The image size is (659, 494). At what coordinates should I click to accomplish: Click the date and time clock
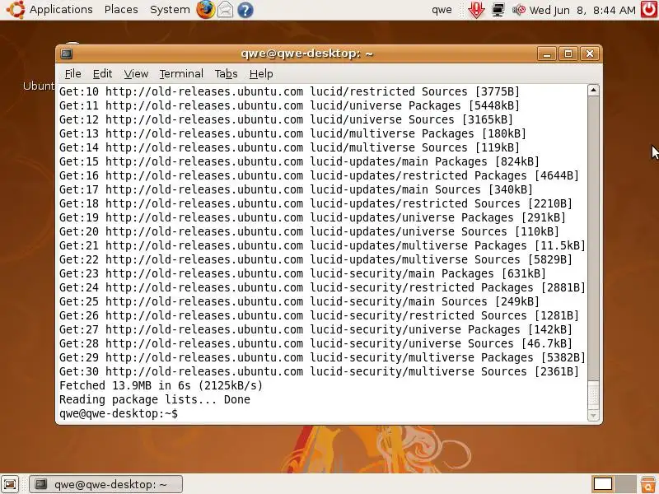coord(582,10)
